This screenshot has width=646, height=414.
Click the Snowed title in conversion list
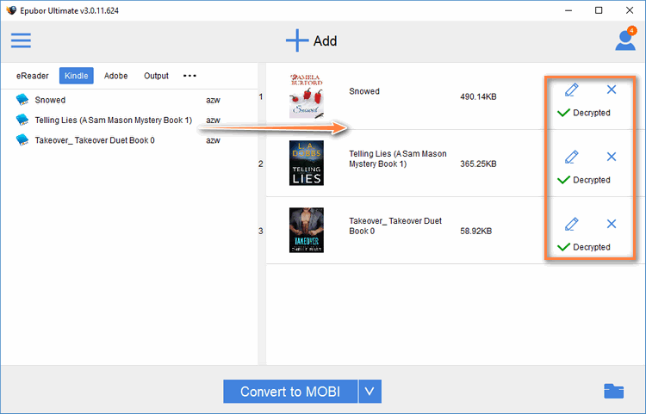(x=364, y=91)
